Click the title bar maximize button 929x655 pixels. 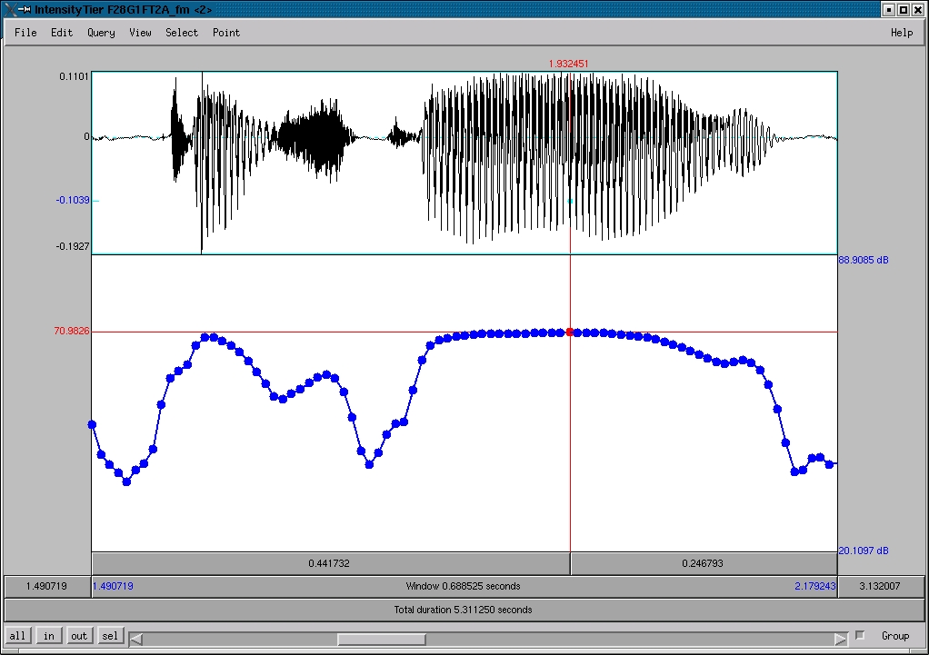click(x=903, y=9)
